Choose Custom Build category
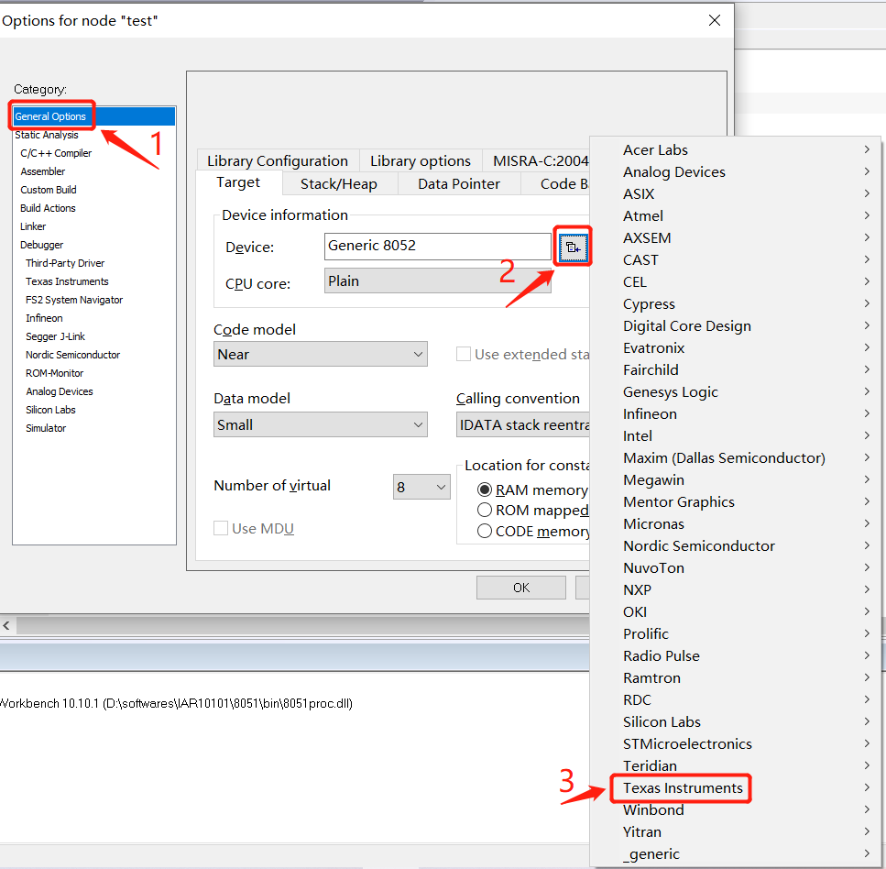Viewport: 886px width, 869px height. coord(49,190)
